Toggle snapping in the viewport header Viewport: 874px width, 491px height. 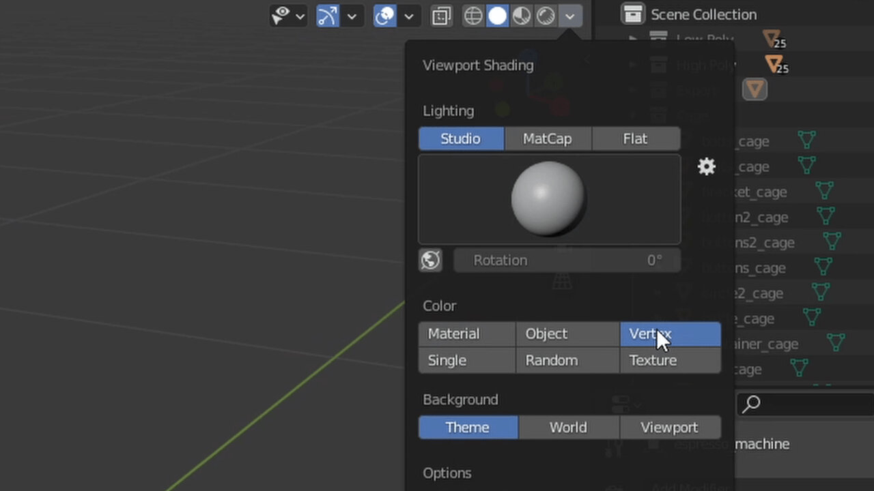point(326,16)
